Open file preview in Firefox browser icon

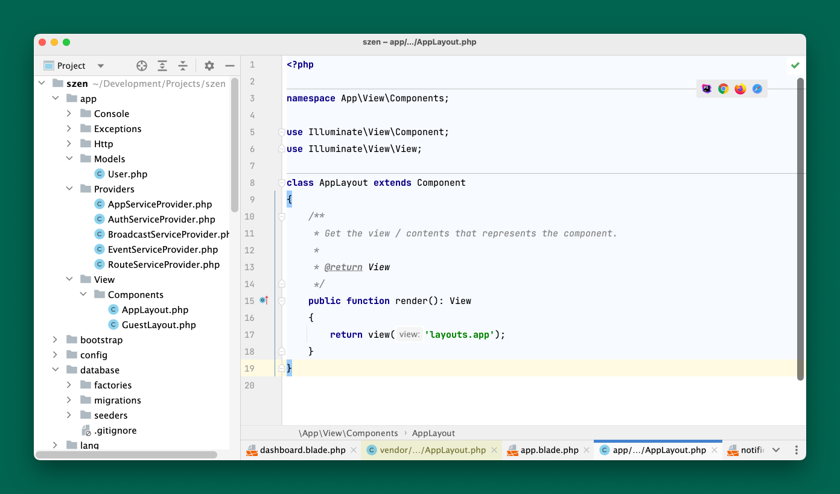(x=740, y=89)
